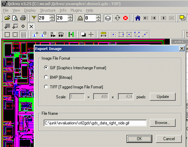The height and width of the screenshot is (147, 188).
Task: Click the info point query icon with plus
Action: pyautogui.click(x=35, y=35)
